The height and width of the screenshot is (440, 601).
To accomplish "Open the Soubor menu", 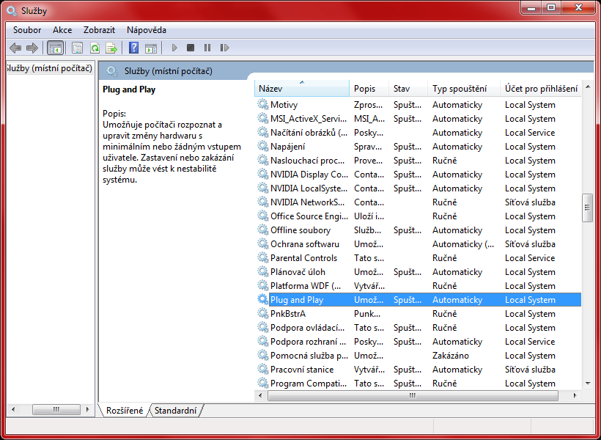I will [27, 30].
